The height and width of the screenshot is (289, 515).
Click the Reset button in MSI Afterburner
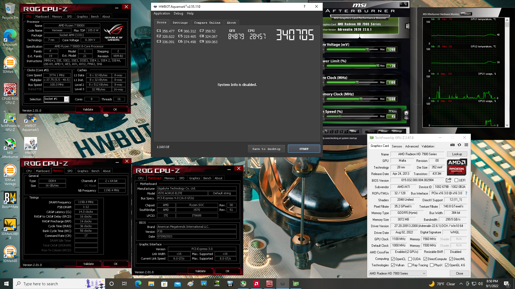pos(384,131)
